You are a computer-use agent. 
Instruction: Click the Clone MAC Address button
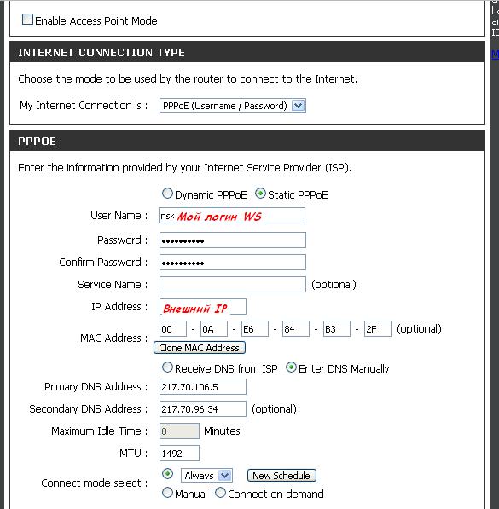click(199, 348)
